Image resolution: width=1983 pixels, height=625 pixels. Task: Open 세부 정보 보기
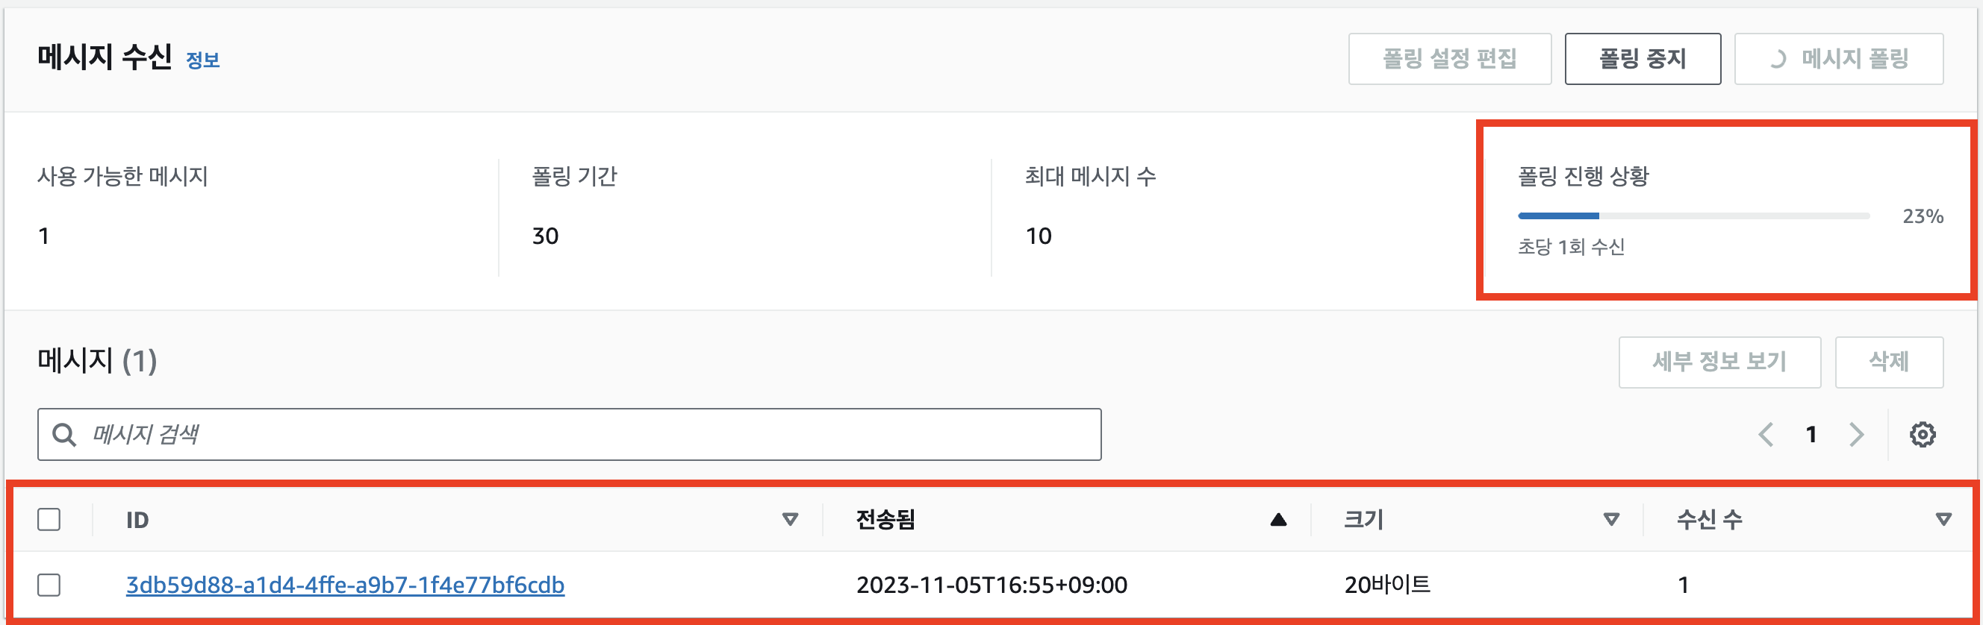click(x=1719, y=362)
